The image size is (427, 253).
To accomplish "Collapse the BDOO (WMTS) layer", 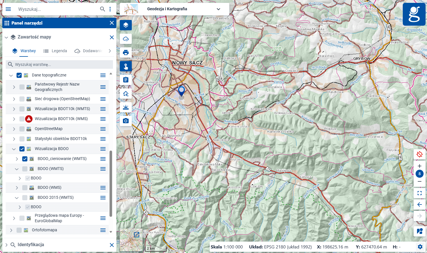I will click(17, 169).
